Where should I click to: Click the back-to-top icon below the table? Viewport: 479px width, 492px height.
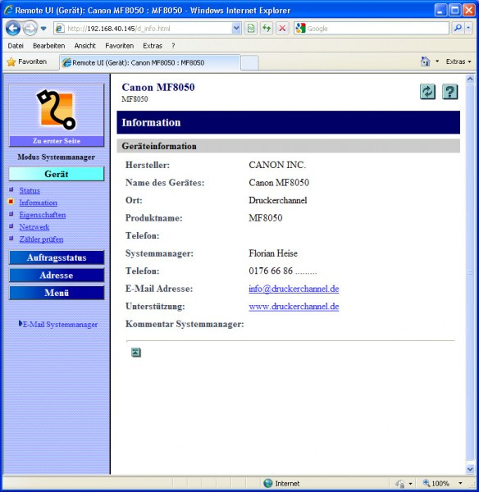click(135, 353)
